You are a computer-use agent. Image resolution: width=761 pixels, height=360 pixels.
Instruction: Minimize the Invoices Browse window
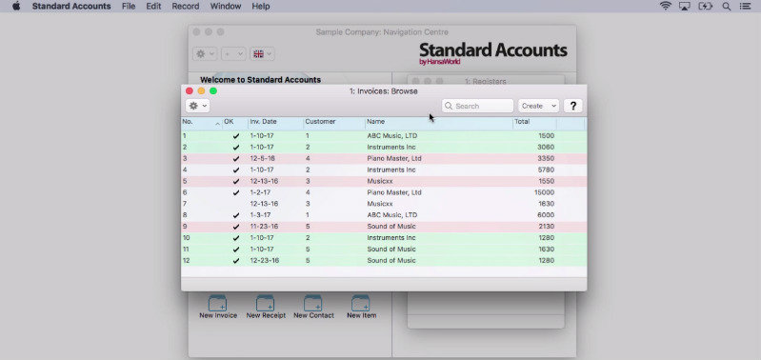(x=201, y=90)
